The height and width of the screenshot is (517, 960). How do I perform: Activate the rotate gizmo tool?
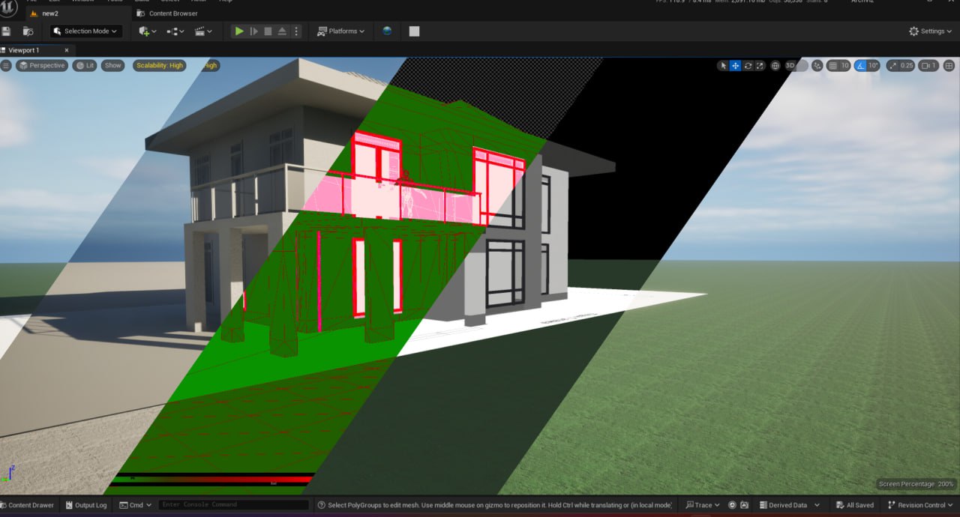click(x=748, y=66)
